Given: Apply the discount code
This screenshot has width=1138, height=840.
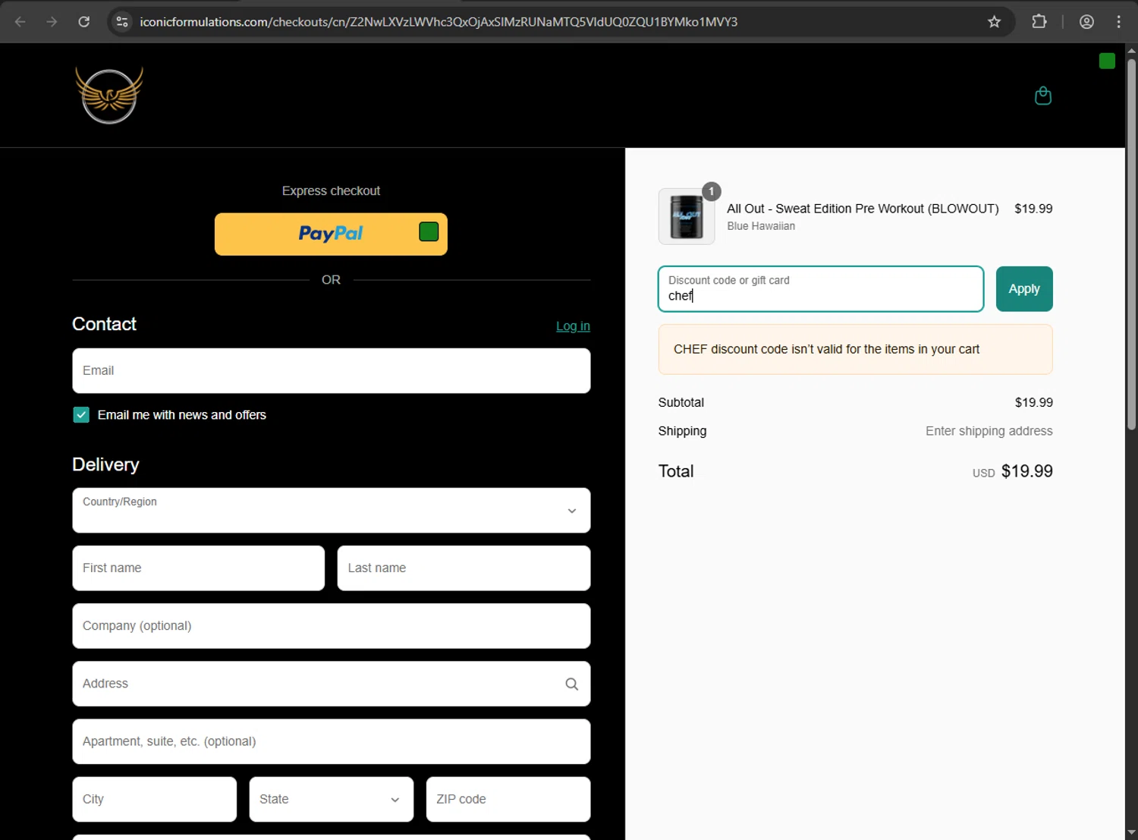Looking at the screenshot, I should click(x=1024, y=289).
